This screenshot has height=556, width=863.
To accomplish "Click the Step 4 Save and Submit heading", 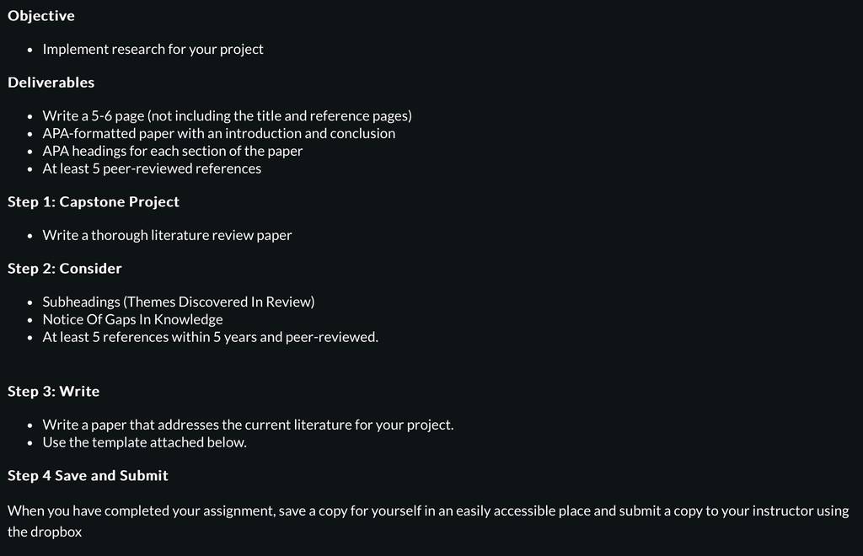I will coord(88,476).
